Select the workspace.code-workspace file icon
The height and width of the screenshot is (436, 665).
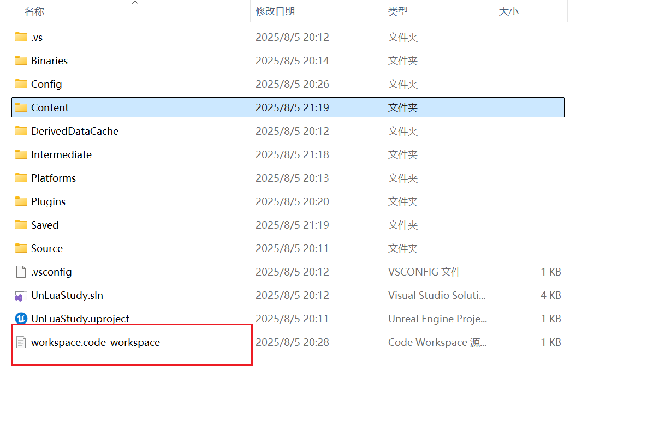(x=20, y=342)
